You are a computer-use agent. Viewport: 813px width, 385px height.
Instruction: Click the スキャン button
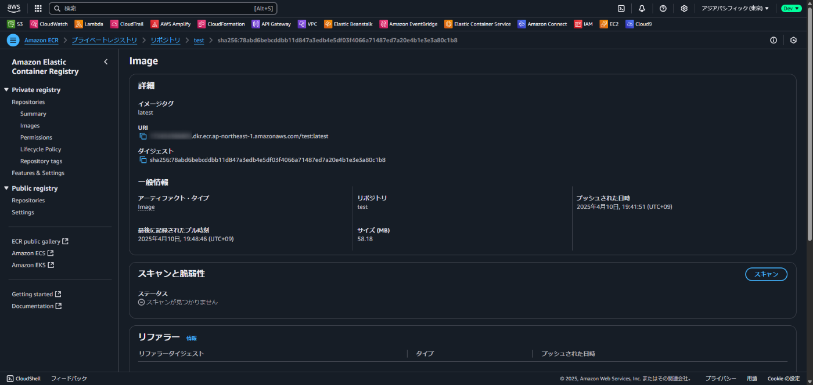tap(766, 274)
